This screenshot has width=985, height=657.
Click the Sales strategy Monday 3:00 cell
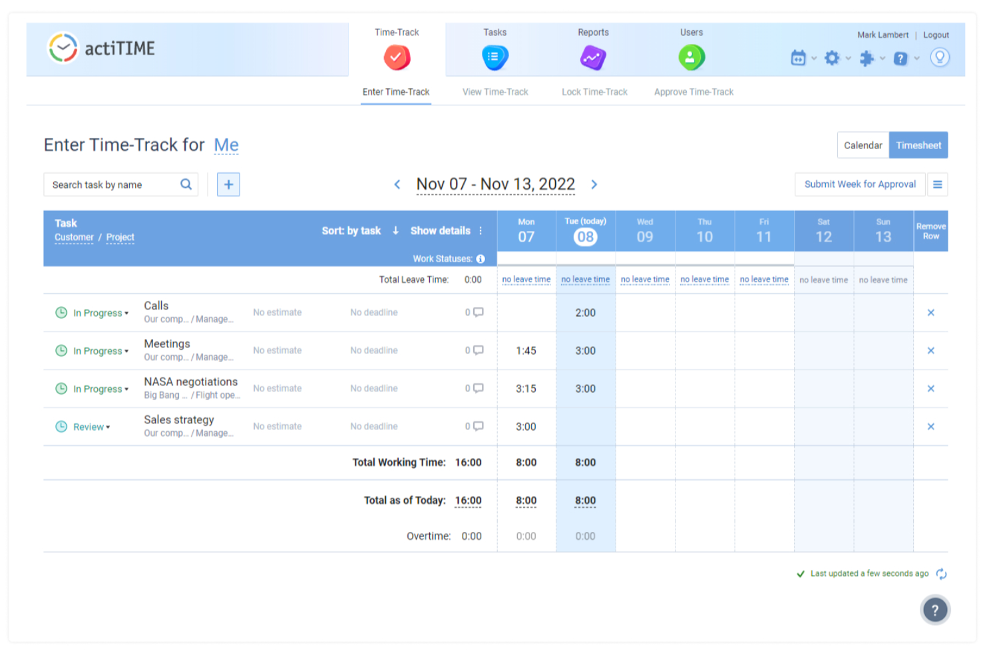pyautogui.click(x=526, y=426)
